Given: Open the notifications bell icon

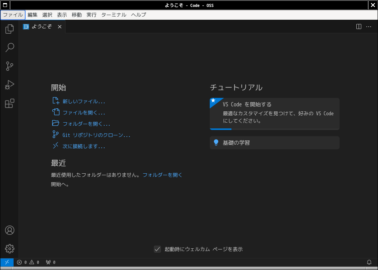Looking at the screenshot, I should [x=369, y=262].
